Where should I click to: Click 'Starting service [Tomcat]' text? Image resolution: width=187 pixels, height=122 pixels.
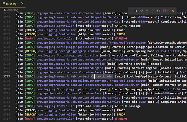(139, 64)
